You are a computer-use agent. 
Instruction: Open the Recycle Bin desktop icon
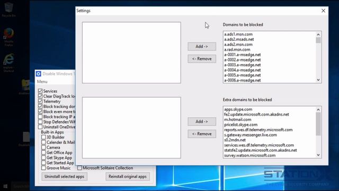(x=8, y=9)
